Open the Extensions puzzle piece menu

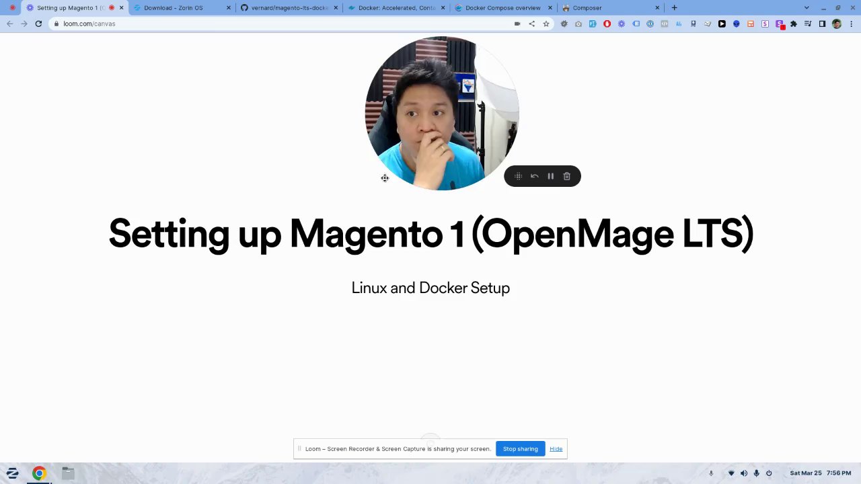pyautogui.click(x=794, y=24)
